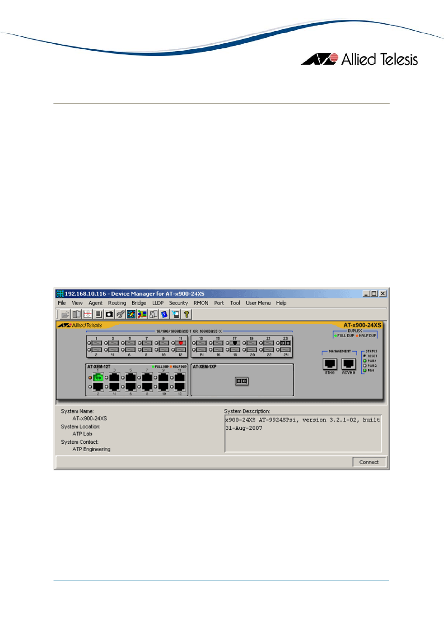444x628 pixels.
Task: Click the Device Manager title bar icon
Action: (60, 294)
